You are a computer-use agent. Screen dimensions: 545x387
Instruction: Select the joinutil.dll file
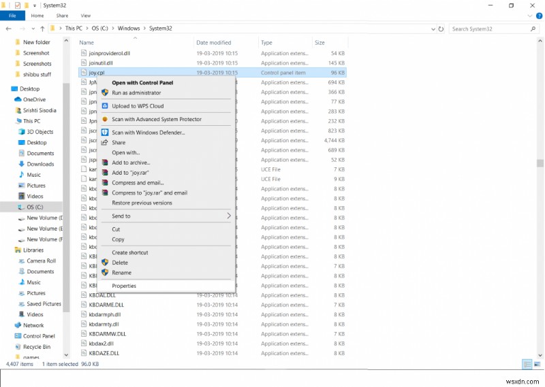tap(100, 63)
